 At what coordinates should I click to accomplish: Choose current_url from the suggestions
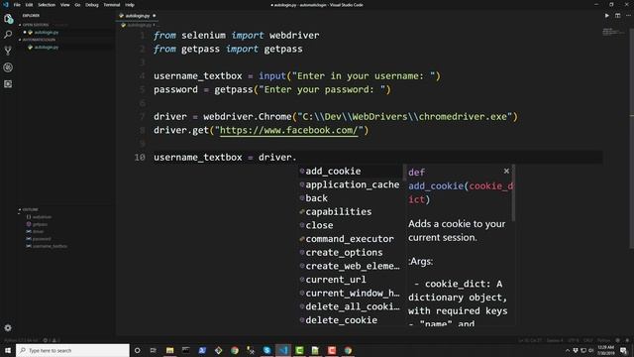[x=350, y=280]
